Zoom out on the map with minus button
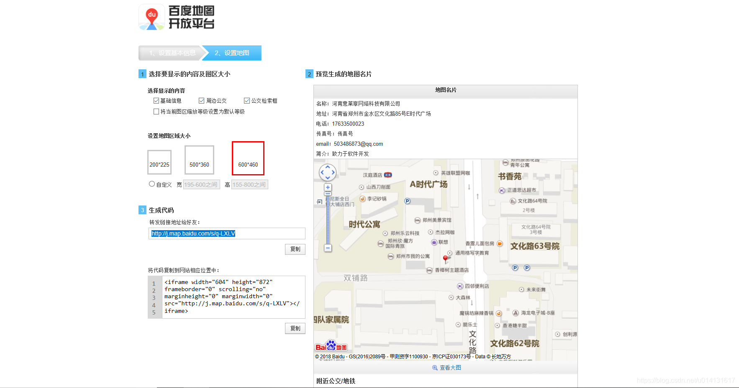739x388 pixels. pos(328,248)
